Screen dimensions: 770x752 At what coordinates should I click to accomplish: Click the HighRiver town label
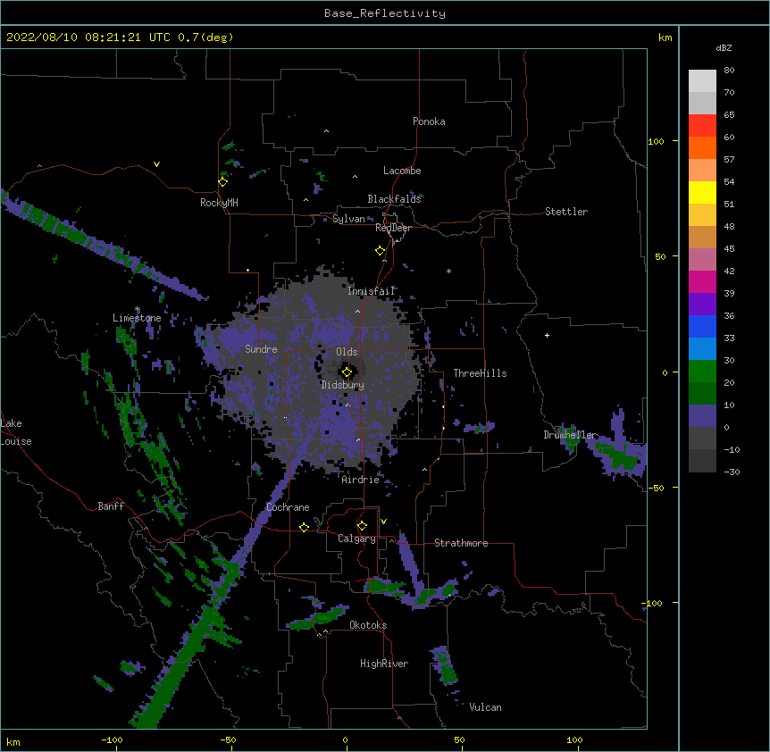[384, 664]
